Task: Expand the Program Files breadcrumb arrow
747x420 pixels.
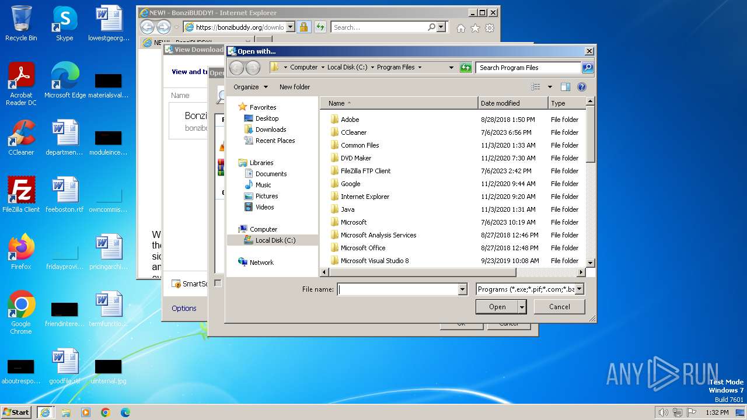Action: [x=420, y=68]
